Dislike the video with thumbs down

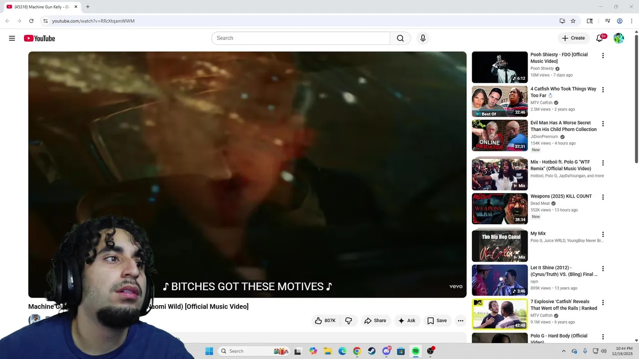pos(348,321)
